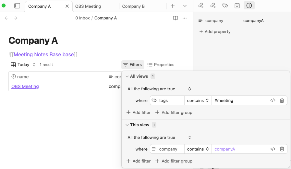
Task: Open the tags contains operator dropdown
Action: (198, 100)
